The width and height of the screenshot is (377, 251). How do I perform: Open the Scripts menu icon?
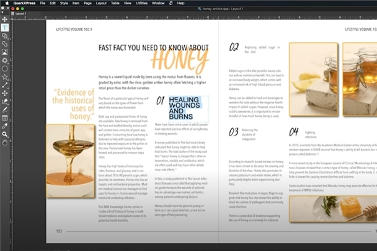pos(171,3)
